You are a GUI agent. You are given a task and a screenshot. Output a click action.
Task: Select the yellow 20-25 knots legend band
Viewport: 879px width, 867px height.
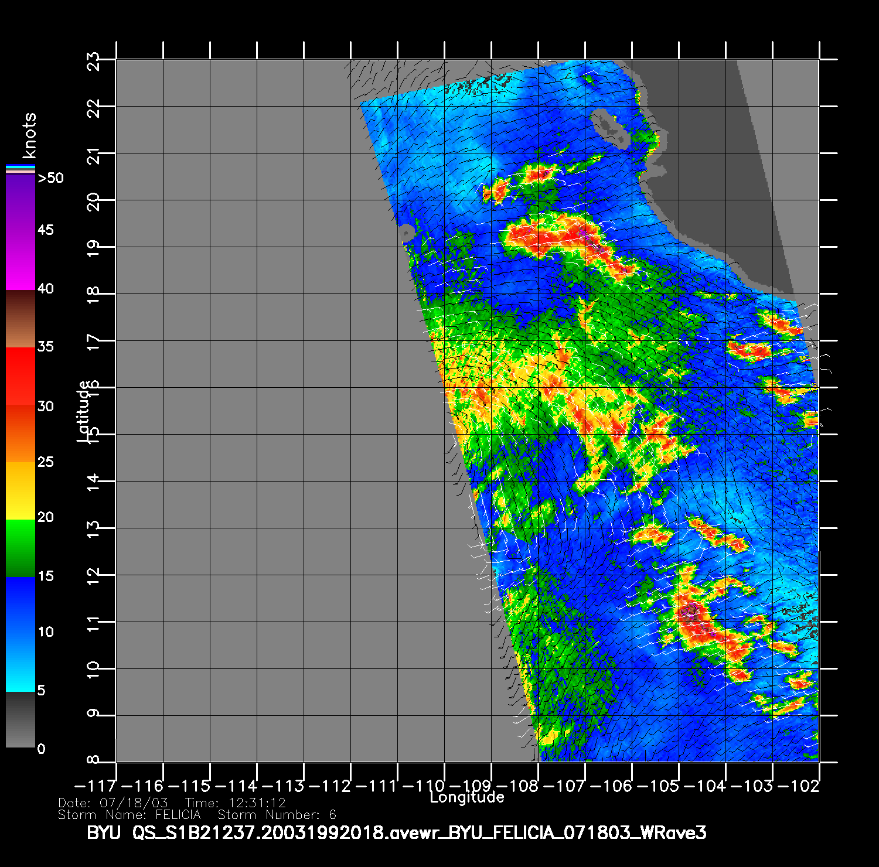(x=20, y=491)
